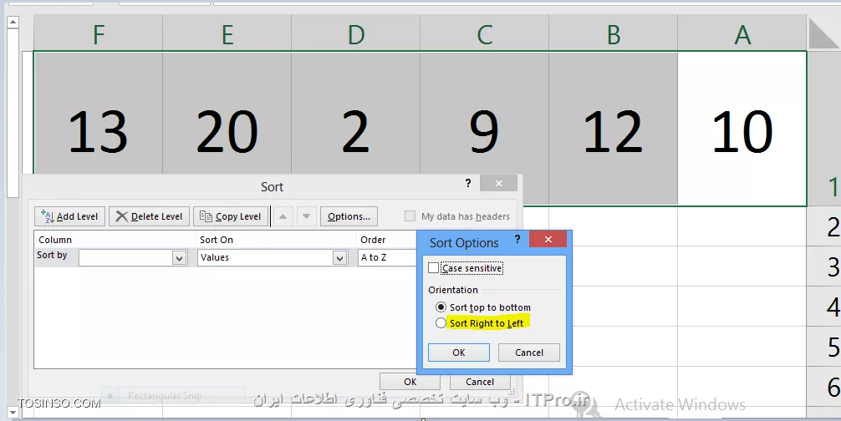Move the sort level up with the arrow

point(283,216)
